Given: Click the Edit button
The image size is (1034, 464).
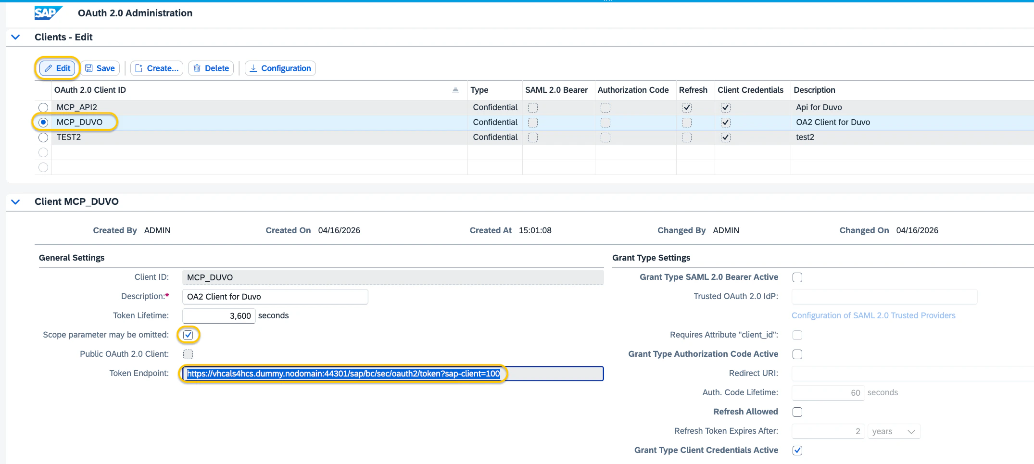Looking at the screenshot, I should pos(57,68).
